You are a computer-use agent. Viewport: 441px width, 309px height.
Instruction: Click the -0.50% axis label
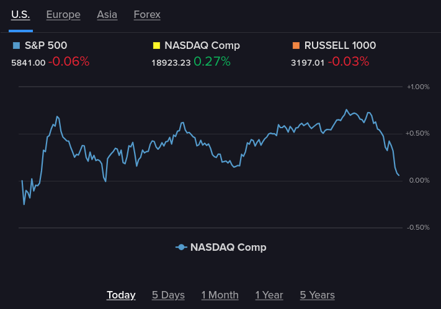click(x=418, y=227)
